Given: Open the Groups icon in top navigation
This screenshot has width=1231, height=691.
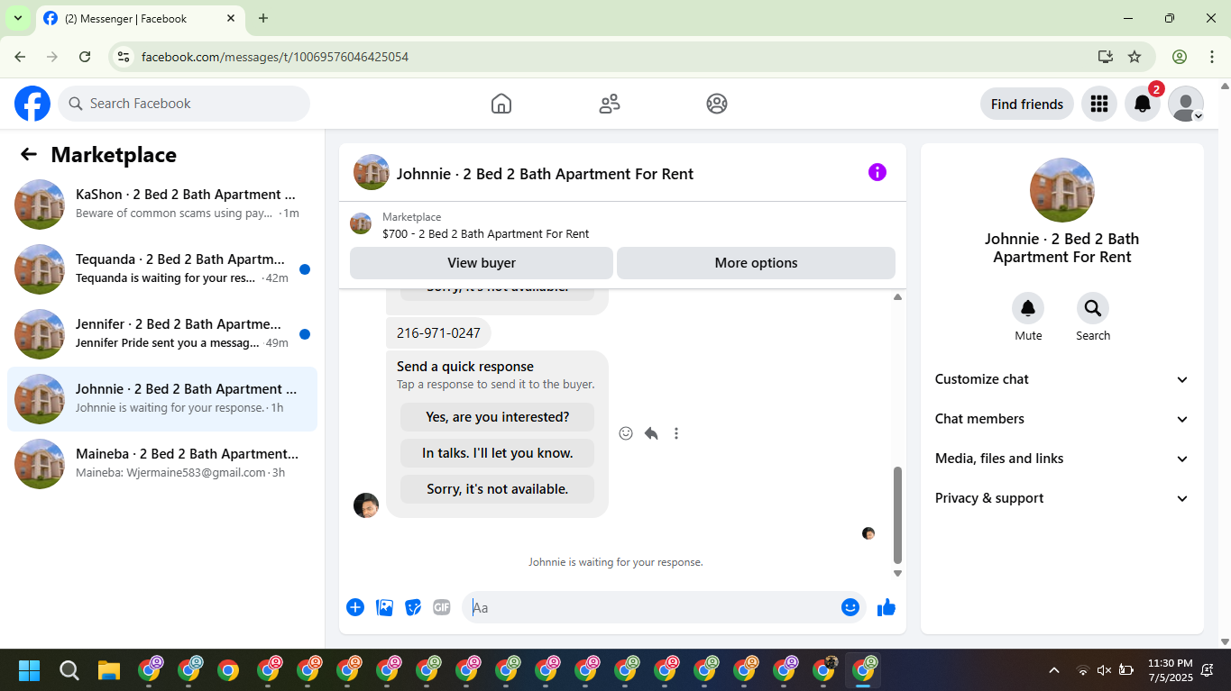Looking at the screenshot, I should point(717,104).
